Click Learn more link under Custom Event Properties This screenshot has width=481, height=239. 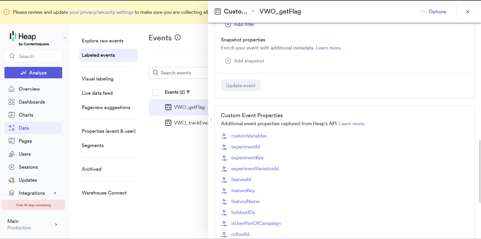pyautogui.click(x=351, y=124)
